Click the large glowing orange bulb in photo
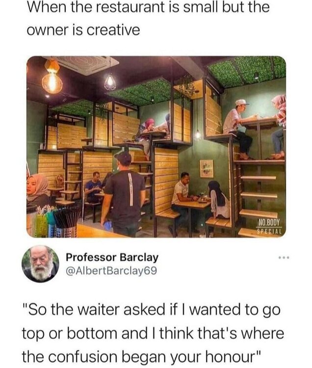Image resolution: width=312 pixels, height=368 pixels. coord(52,77)
